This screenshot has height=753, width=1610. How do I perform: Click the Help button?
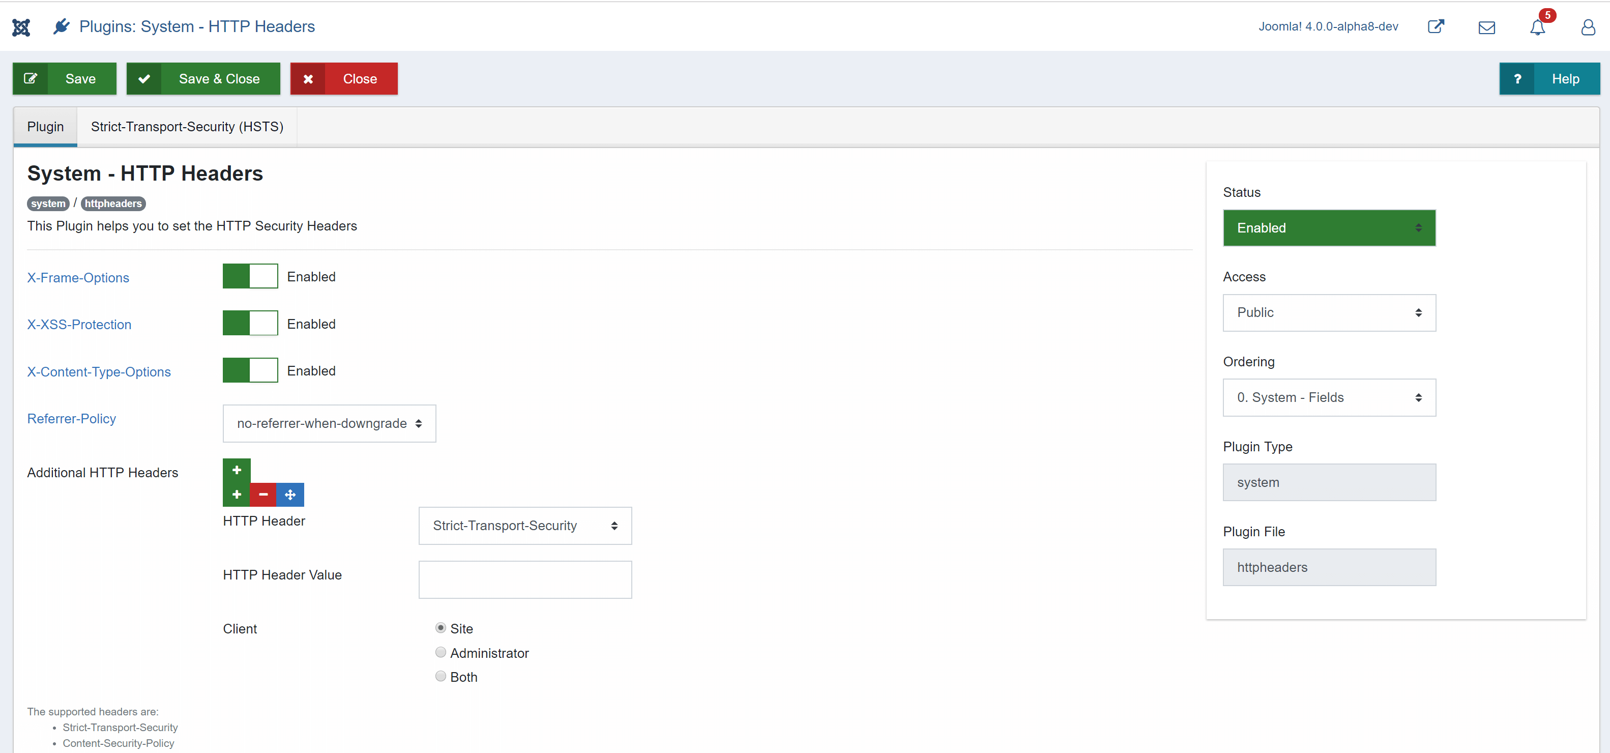pyautogui.click(x=1549, y=79)
